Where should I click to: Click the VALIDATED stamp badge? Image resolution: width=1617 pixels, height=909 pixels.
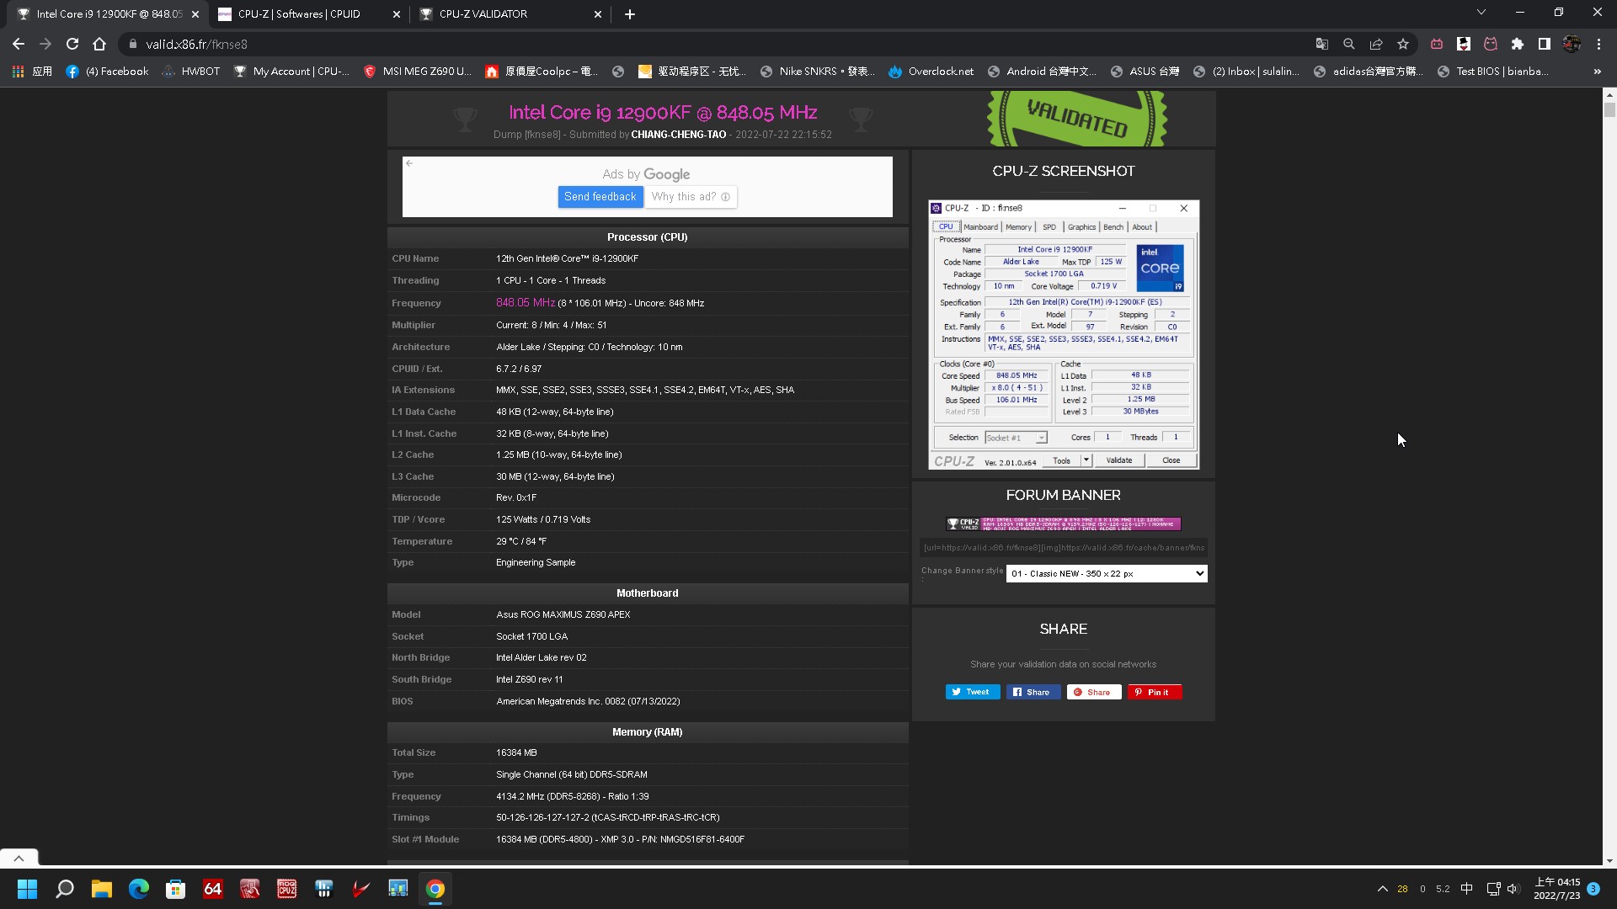[1077, 119]
